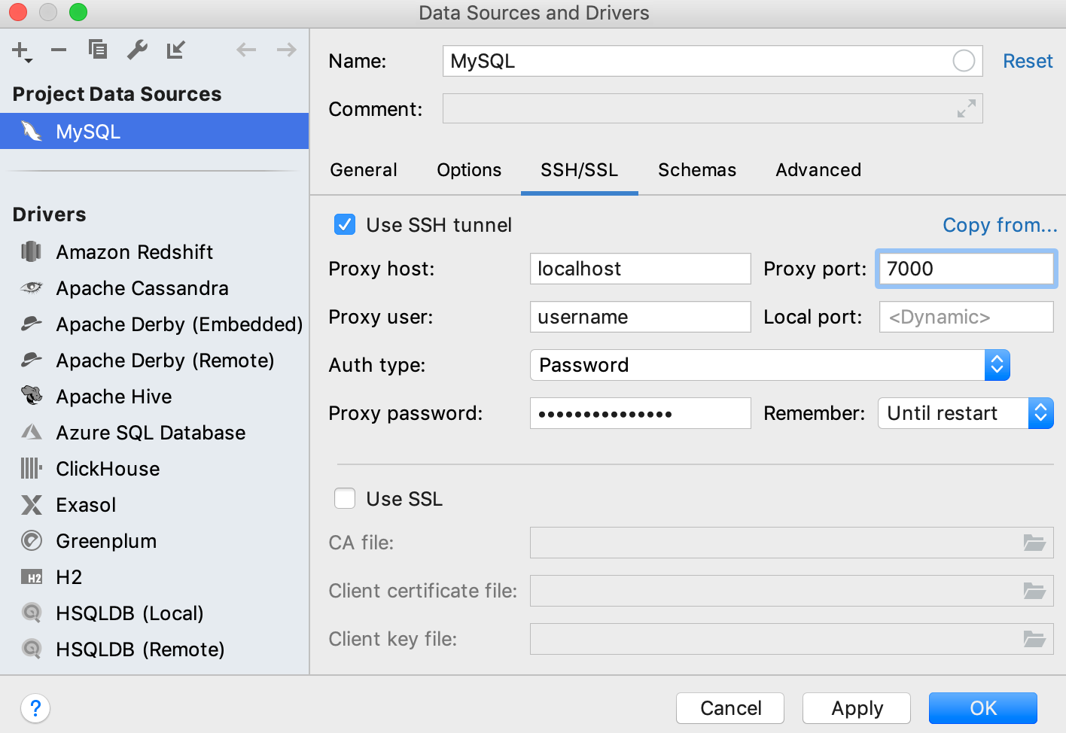Disable the Use SSH tunnel checkbox

point(345,224)
